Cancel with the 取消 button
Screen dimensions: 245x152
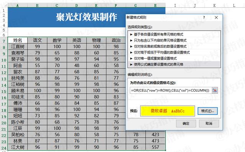click(209, 124)
